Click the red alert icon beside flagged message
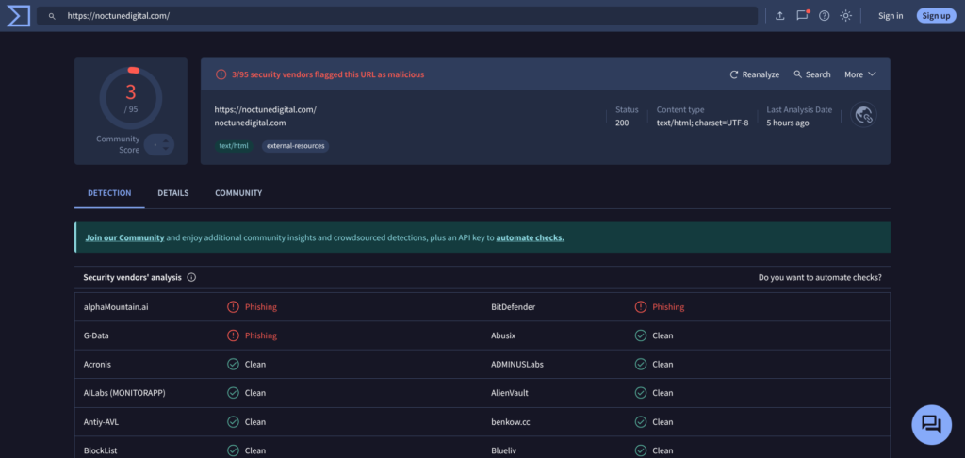Screen dimensions: 965x458 pos(221,74)
